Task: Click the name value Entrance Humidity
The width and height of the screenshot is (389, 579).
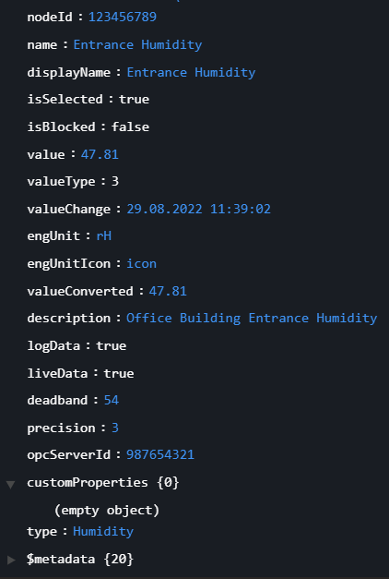Action: [x=137, y=44]
